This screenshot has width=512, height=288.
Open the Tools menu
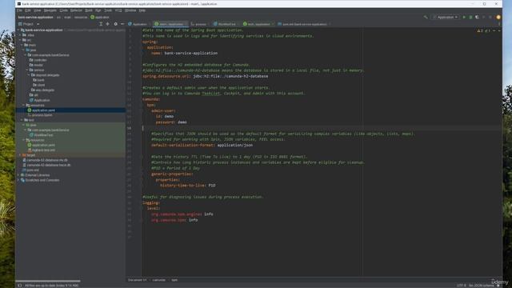point(108,10)
